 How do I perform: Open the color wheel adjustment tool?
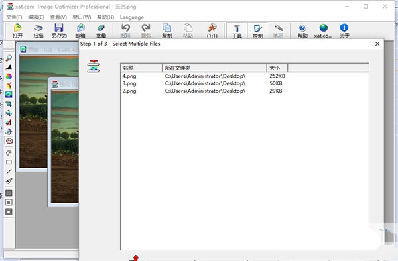pos(9,76)
